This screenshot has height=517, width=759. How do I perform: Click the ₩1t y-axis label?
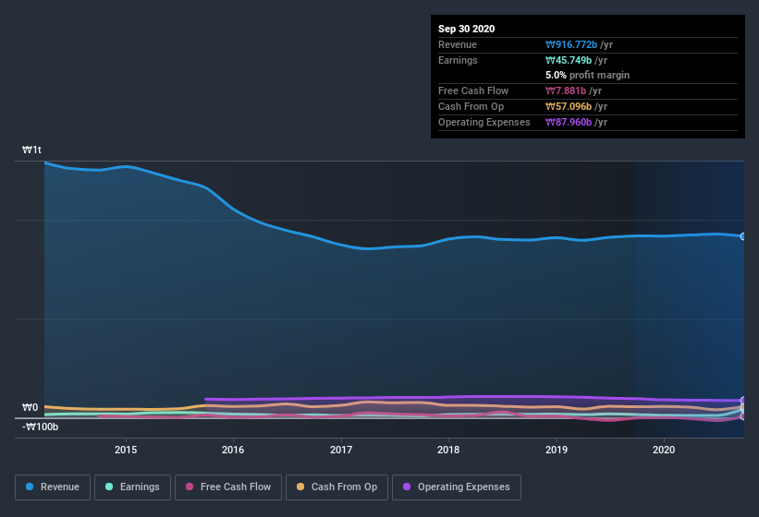coord(31,150)
